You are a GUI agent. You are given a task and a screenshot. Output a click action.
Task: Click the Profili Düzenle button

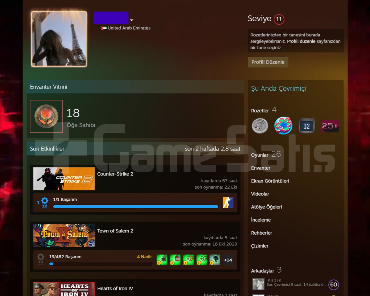[268, 62]
